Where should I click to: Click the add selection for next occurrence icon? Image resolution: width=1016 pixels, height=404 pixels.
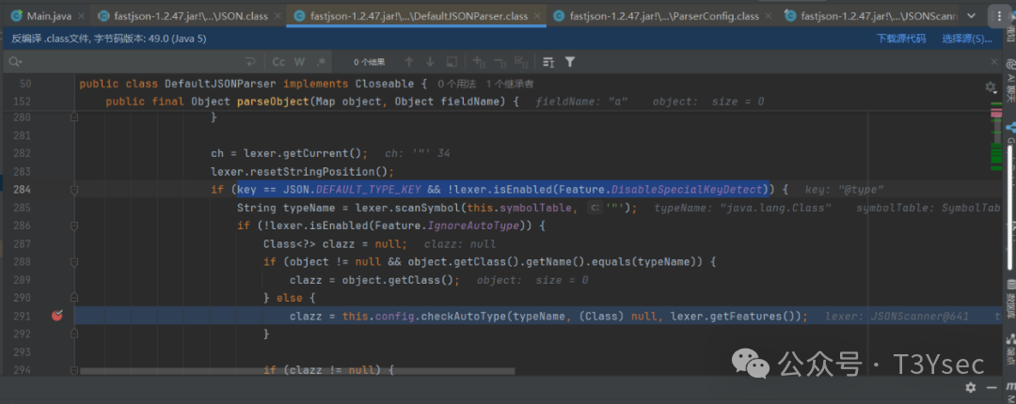coord(480,62)
